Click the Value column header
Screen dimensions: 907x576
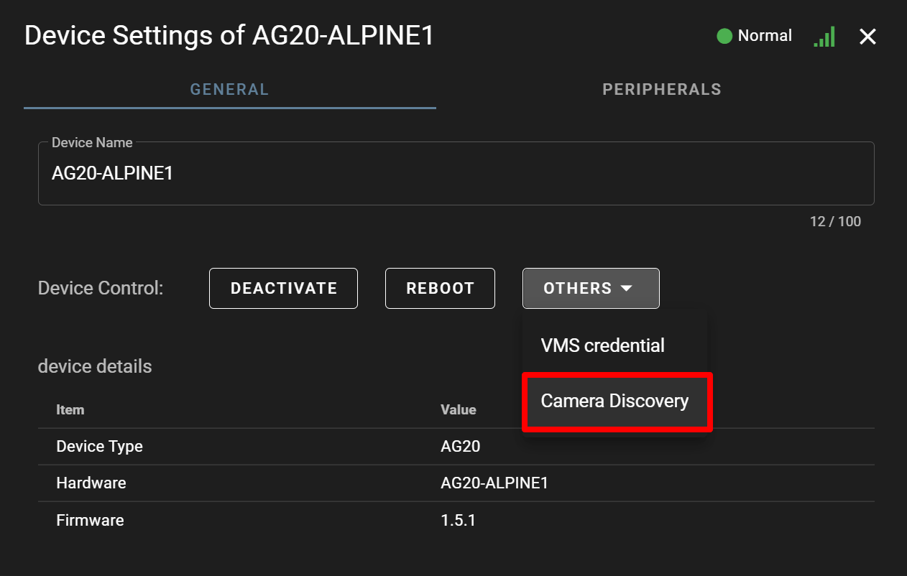click(x=458, y=409)
